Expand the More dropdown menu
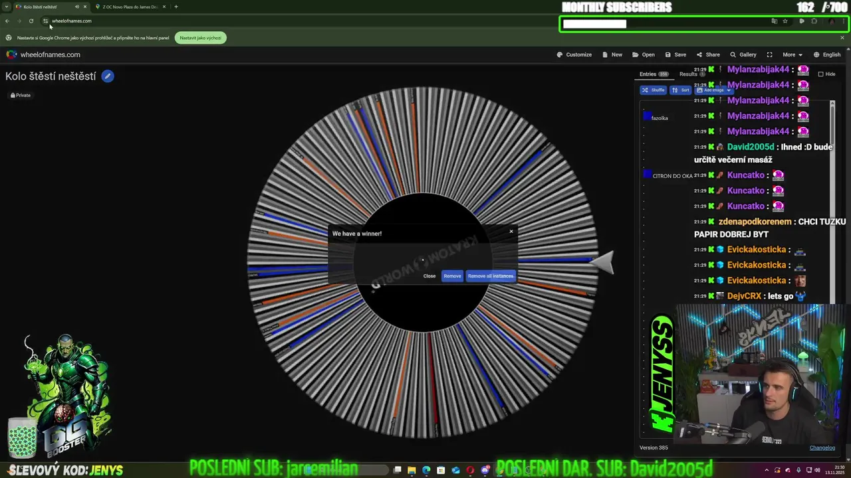The width and height of the screenshot is (851, 478). pyautogui.click(x=792, y=54)
